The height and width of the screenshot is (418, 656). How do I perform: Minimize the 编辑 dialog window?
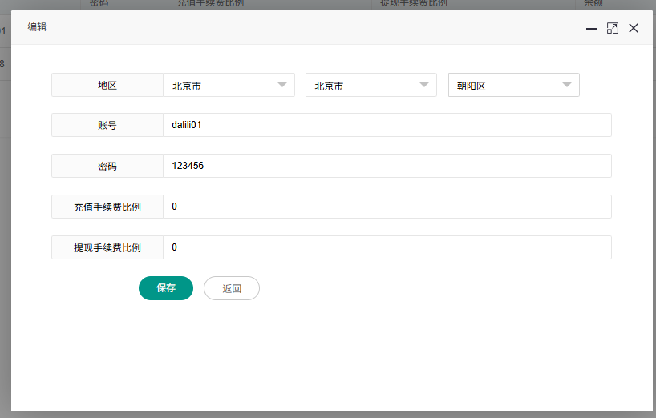(592, 28)
